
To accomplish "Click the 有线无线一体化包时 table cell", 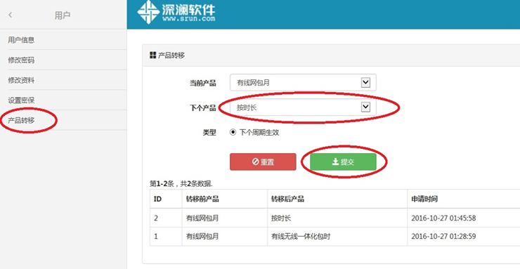I will tap(301, 237).
